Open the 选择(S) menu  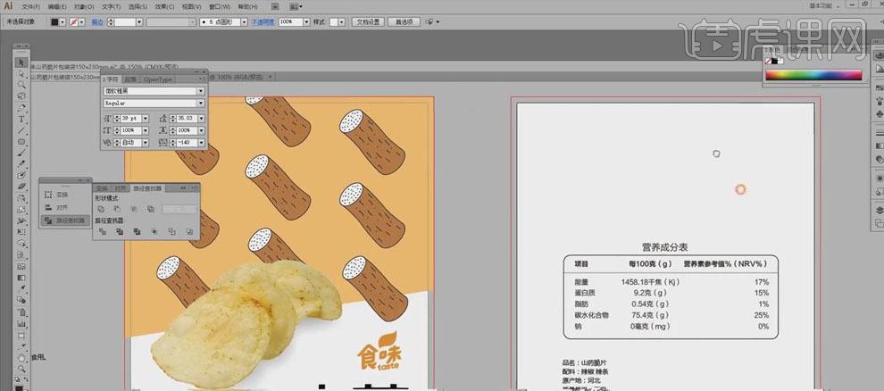tap(138, 7)
